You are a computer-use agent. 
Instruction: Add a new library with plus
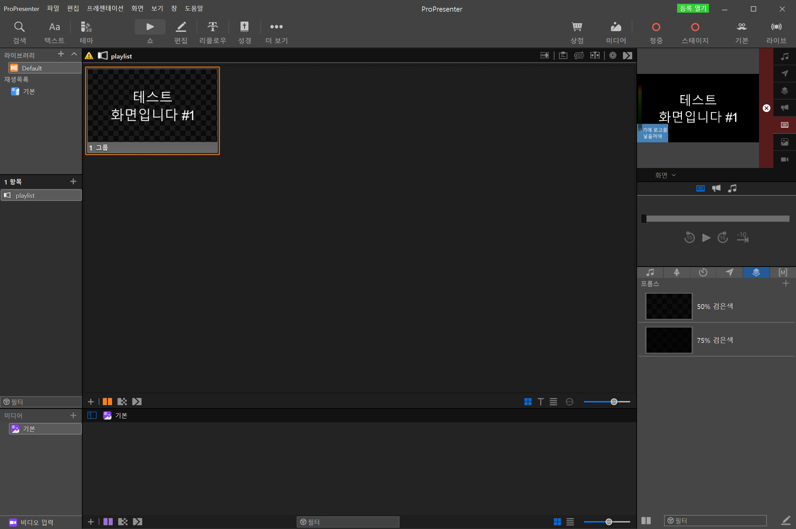coord(61,54)
